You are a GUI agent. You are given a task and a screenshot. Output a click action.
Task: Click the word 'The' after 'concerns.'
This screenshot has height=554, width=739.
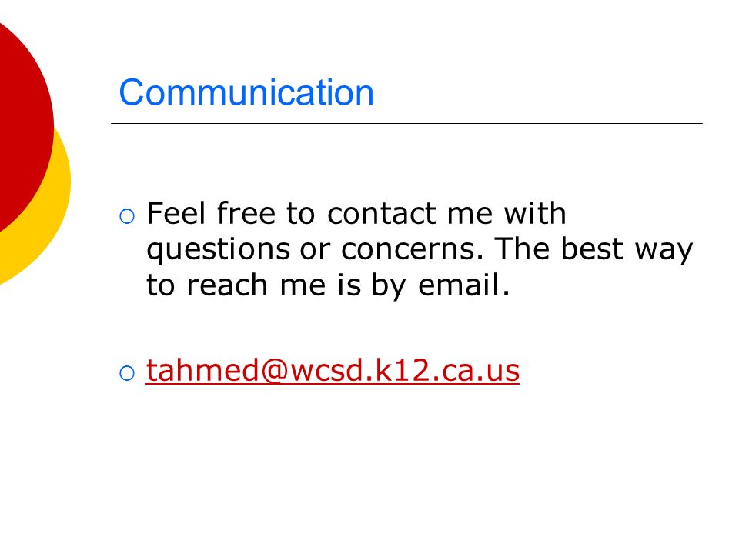point(521,249)
